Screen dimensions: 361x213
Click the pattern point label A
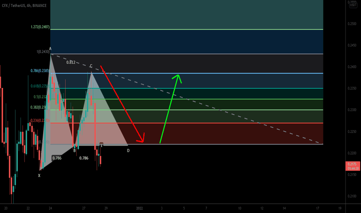click(x=50, y=48)
